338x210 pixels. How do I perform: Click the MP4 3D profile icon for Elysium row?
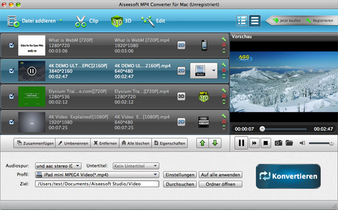(203, 97)
